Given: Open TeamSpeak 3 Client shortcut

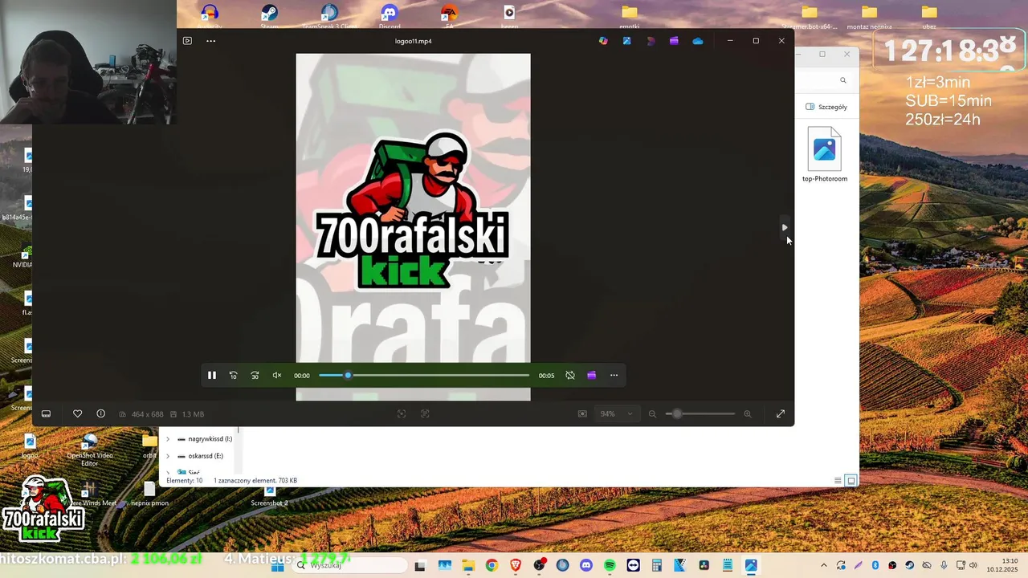Looking at the screenshot, I should coord(329,16).
